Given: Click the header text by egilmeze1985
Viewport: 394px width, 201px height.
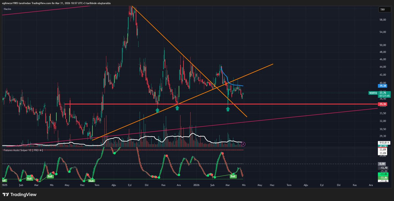Looking at the screenshot, I should (56, 3).
